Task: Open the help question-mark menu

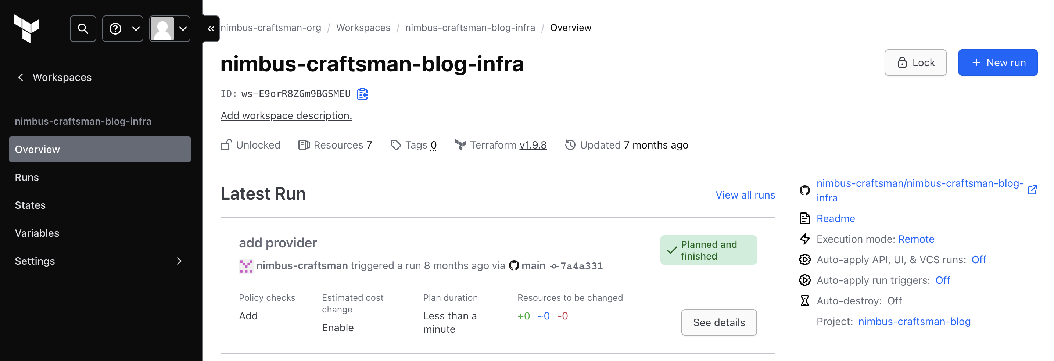Action: (x=123, y=29)
